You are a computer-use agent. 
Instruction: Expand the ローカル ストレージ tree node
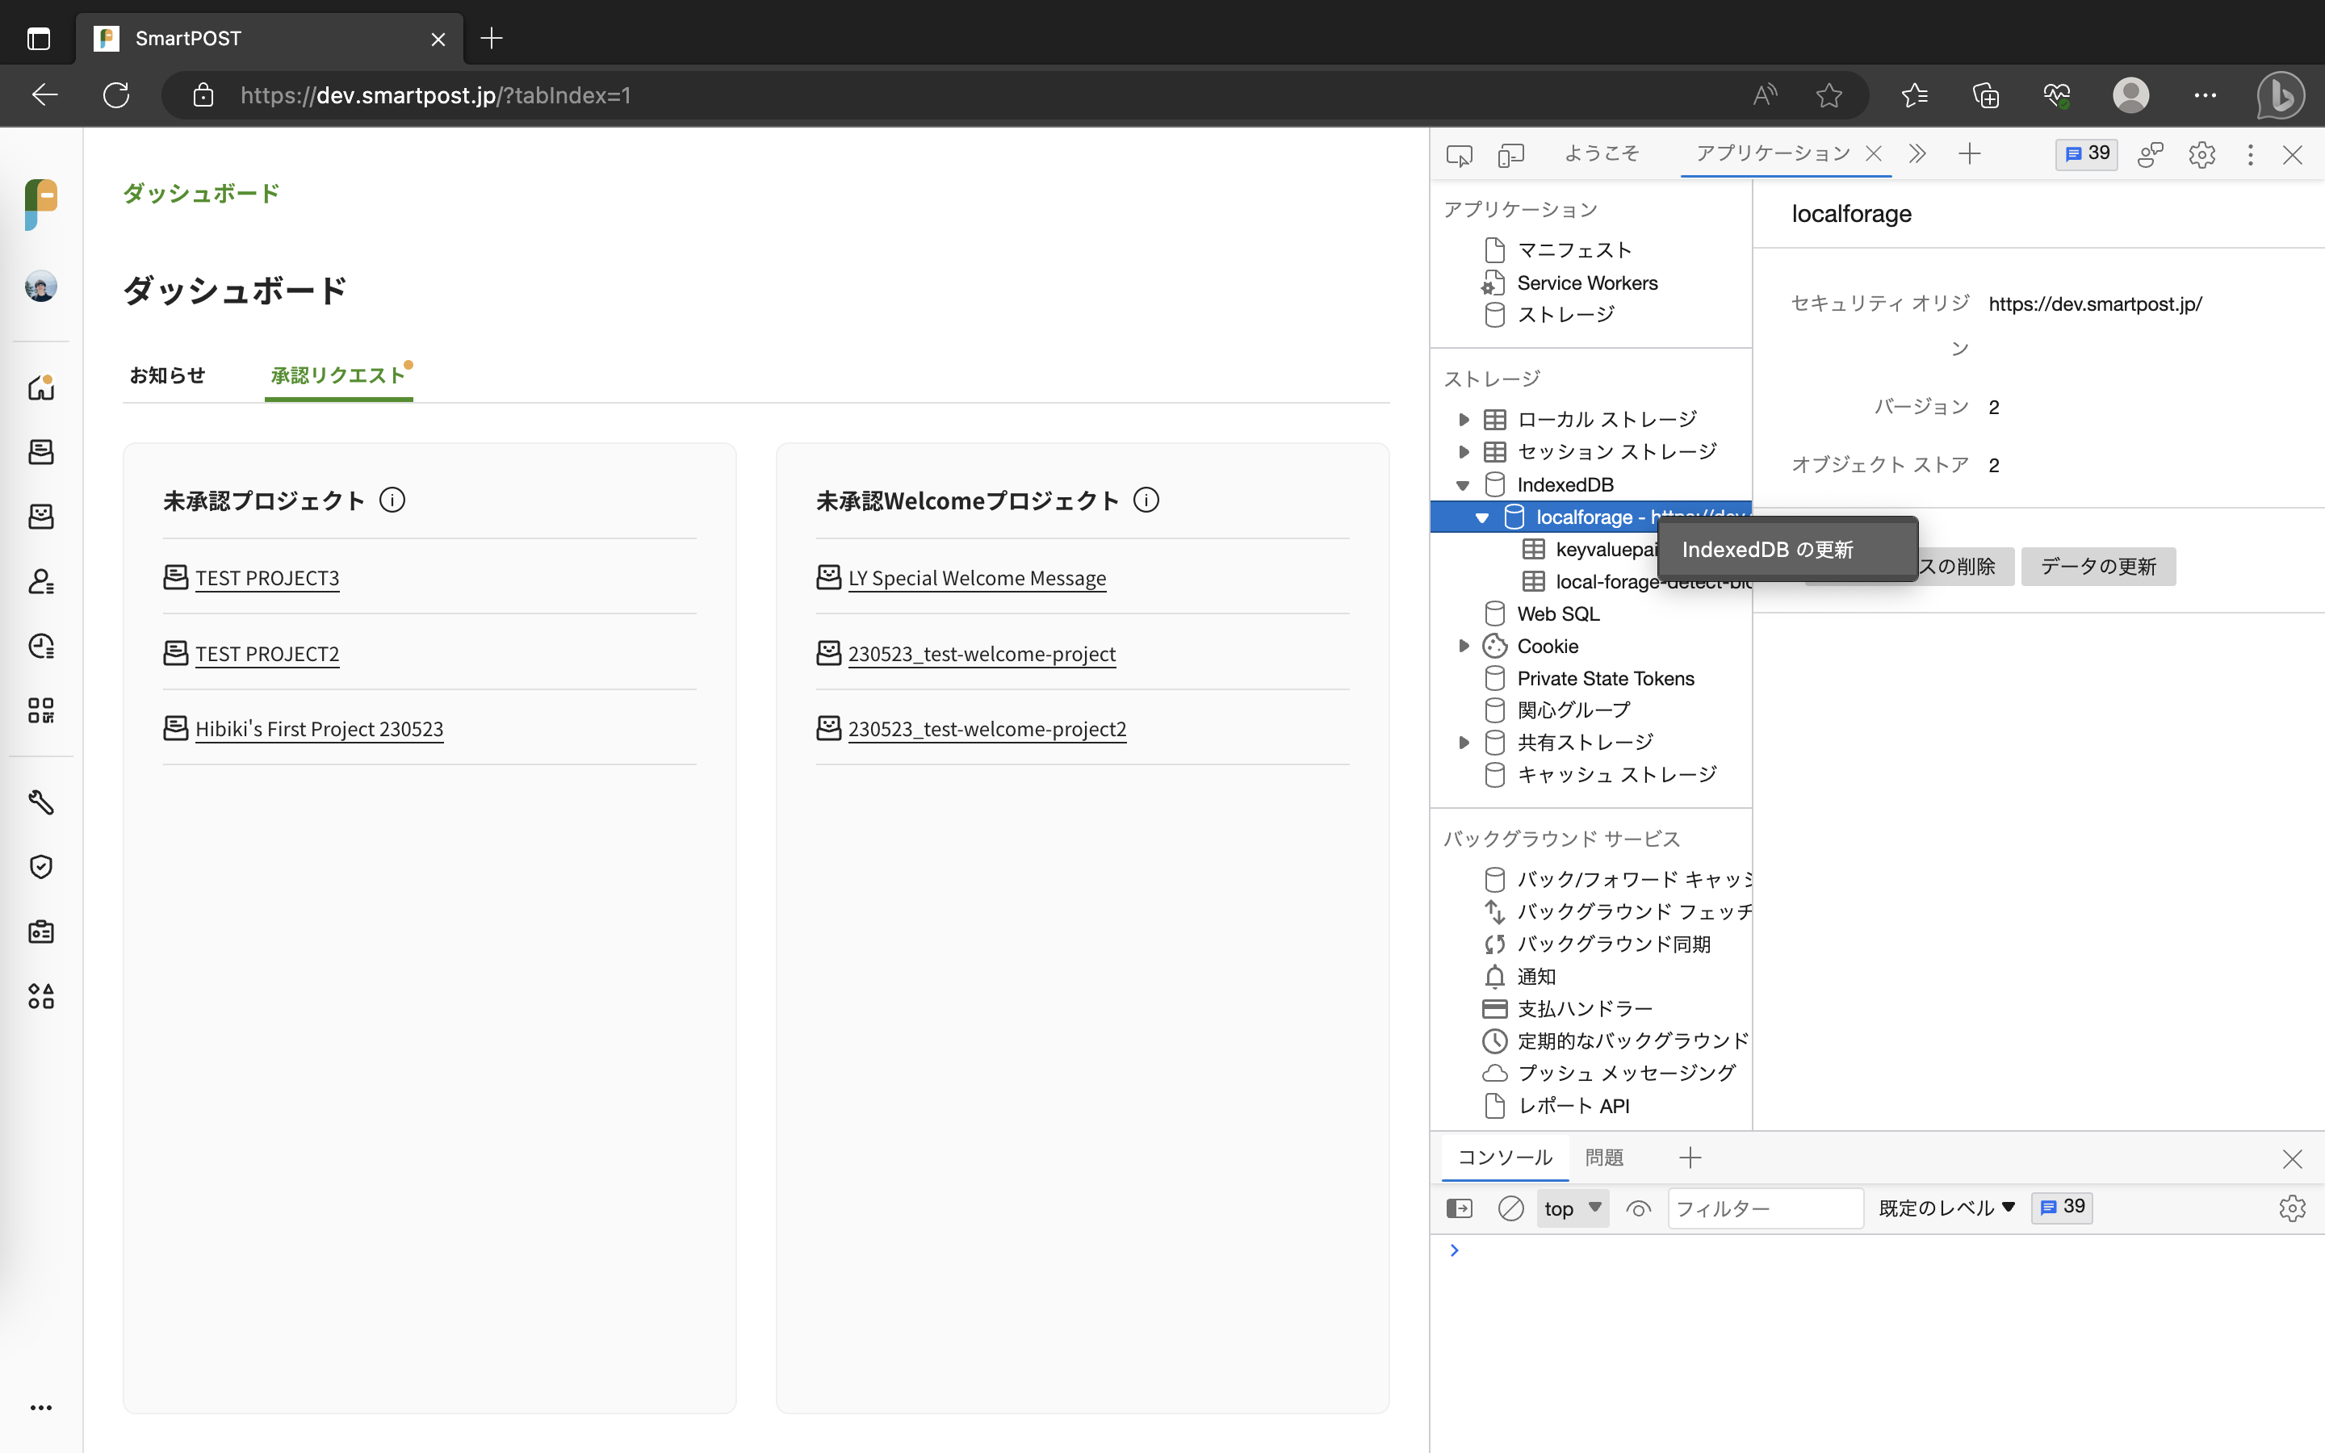(x=1463, y=420)
